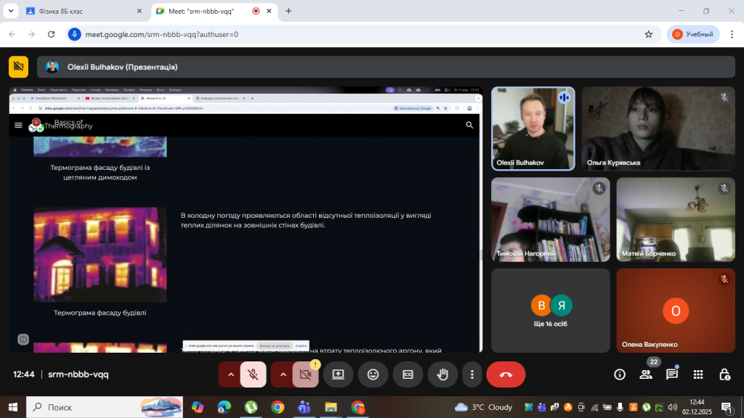Screen dimensions: 744x418
Task: Open more options three-dot menu
Action: coord(472,374)
